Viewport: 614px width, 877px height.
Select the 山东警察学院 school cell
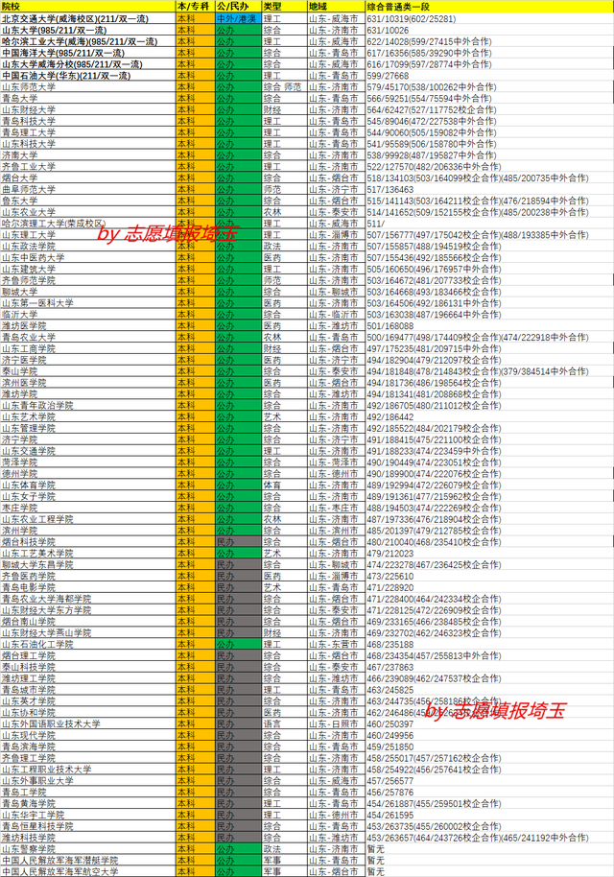[88, 849]
